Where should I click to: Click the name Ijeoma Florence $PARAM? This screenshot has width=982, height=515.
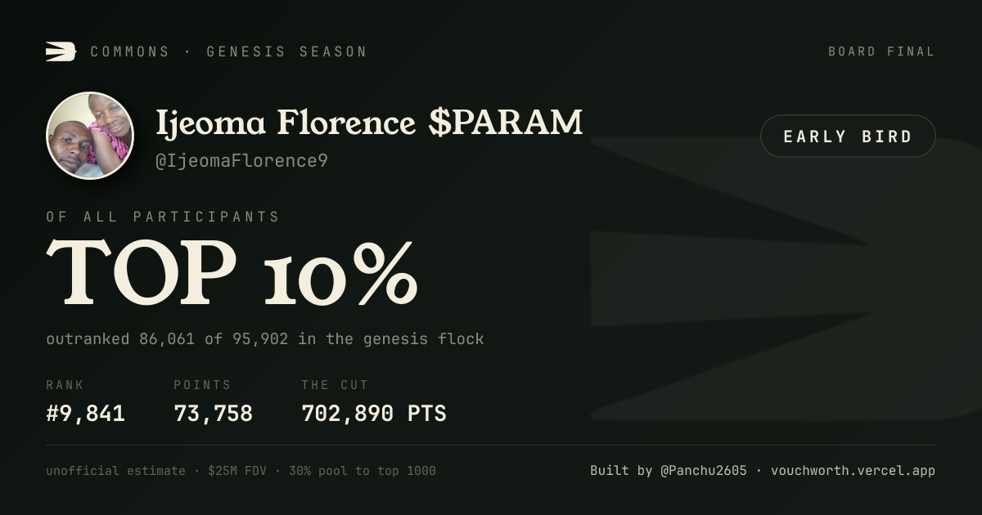[369, 123]
